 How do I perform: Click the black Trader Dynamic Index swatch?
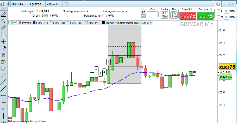pyautogui.click(x=103, y=23)
